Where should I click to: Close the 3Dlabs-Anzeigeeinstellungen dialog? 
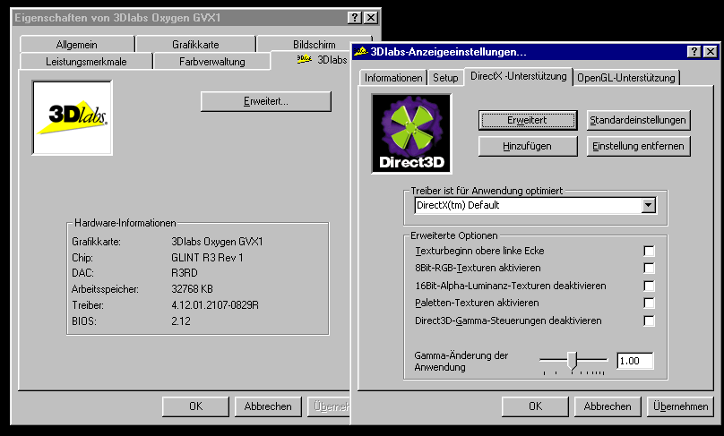point(711,52)
